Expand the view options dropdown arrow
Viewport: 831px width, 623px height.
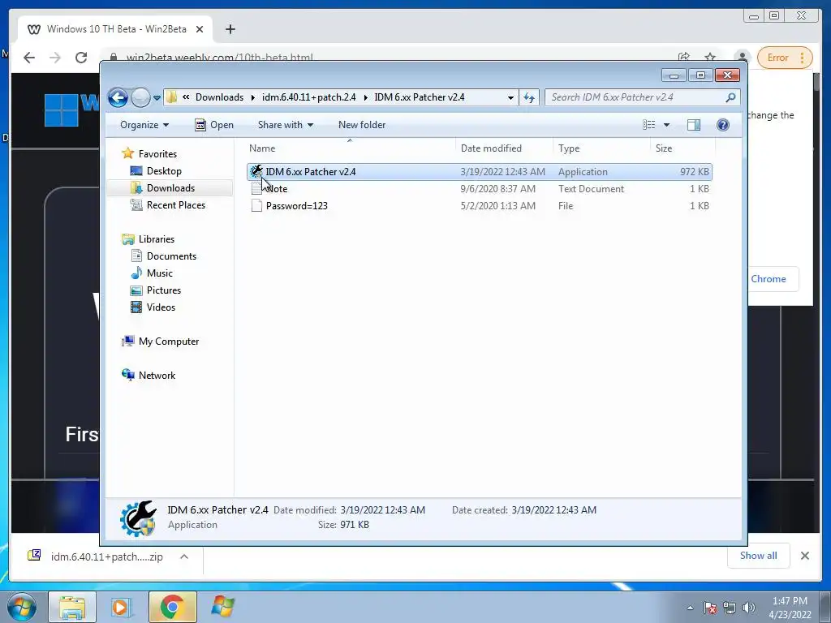click(x=667, y=125)
